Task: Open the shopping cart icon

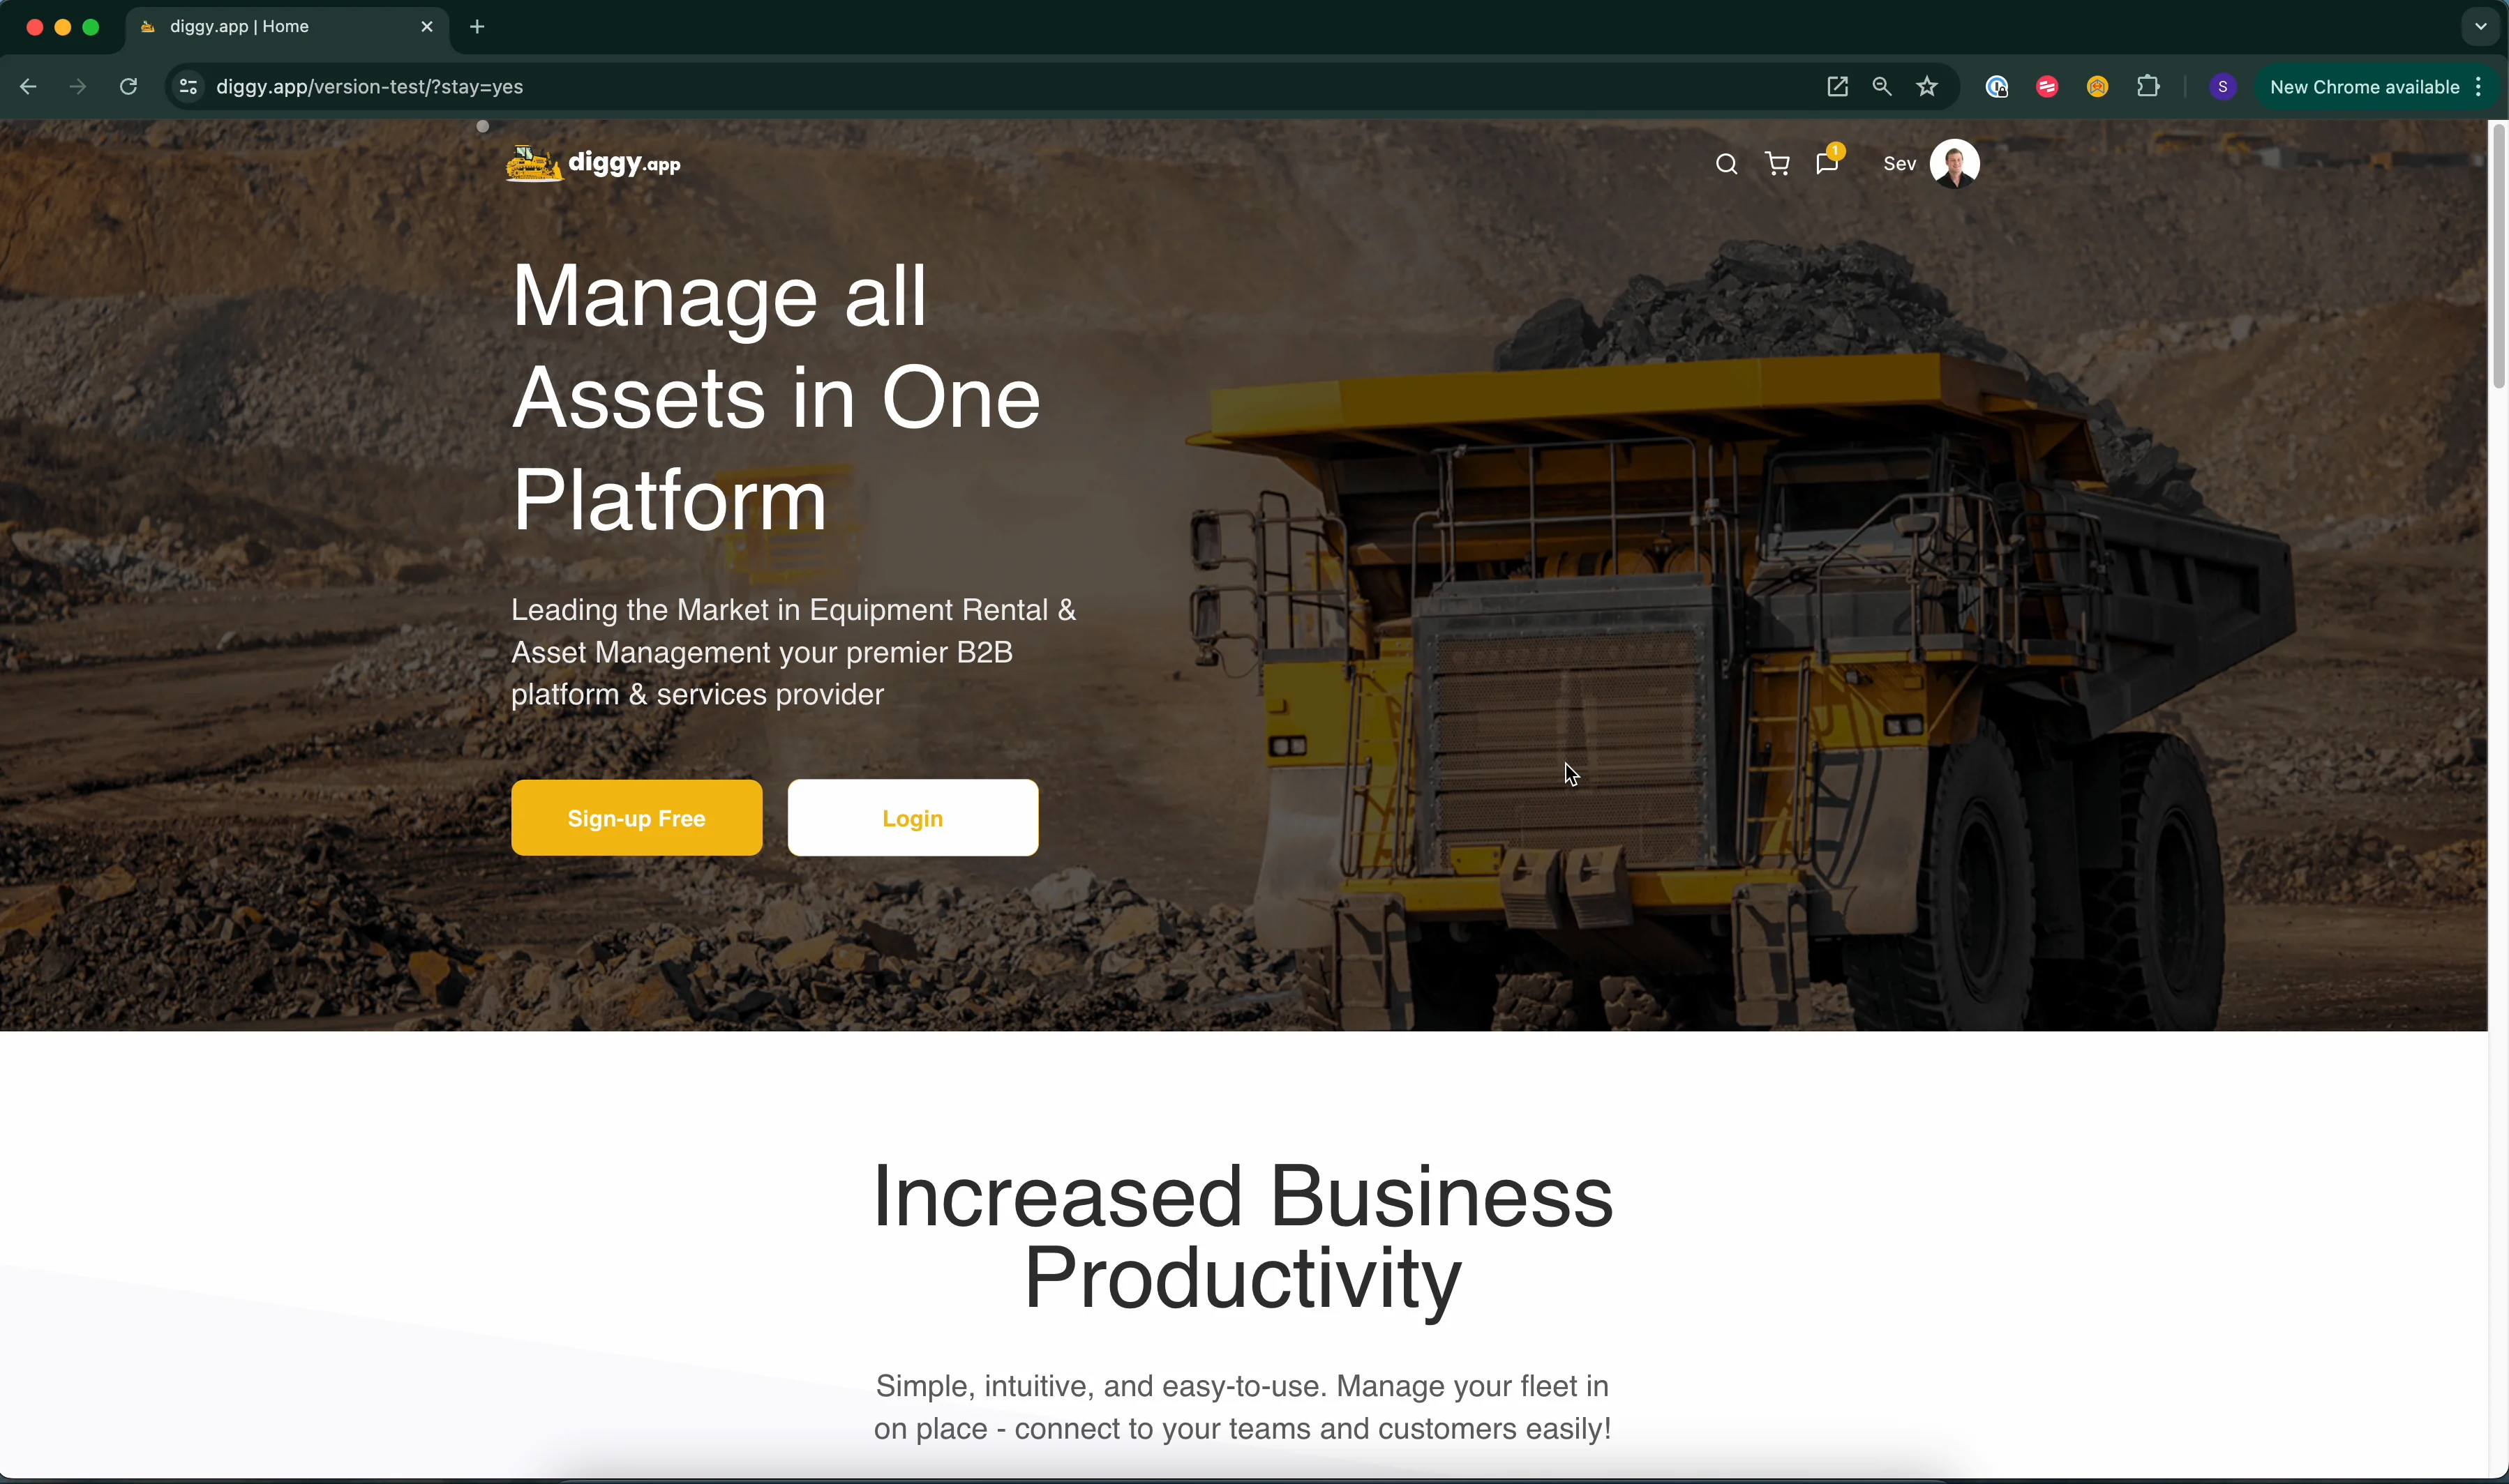Action: [x=1778, y=164]
